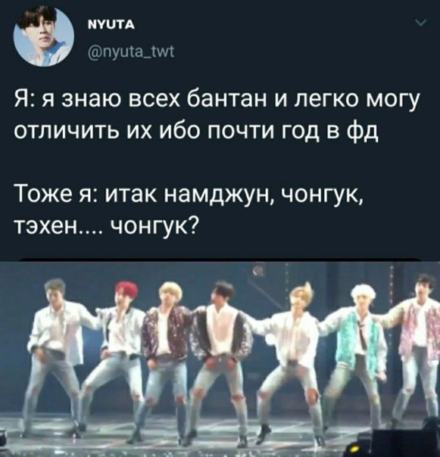Select the first tweet paragraph starting 'Я: я знаю'
This screenshot has height=457, width=440.
(217, 116)
